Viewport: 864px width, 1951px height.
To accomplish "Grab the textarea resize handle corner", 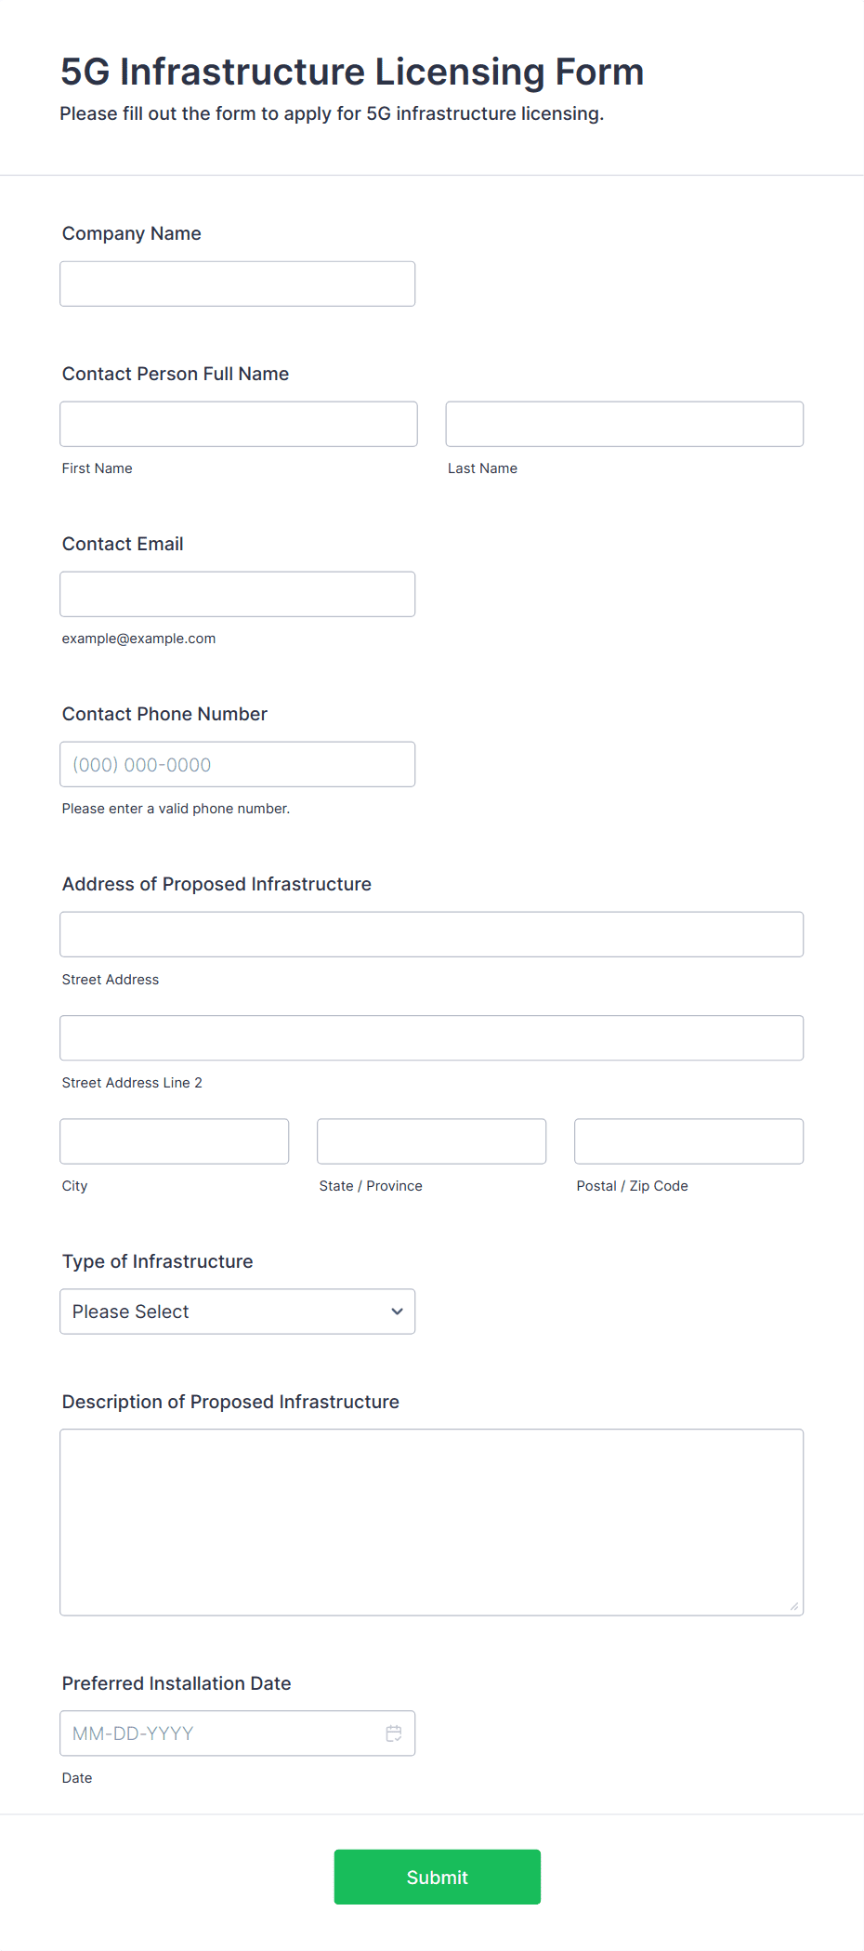I will (x=794, y=1606).
